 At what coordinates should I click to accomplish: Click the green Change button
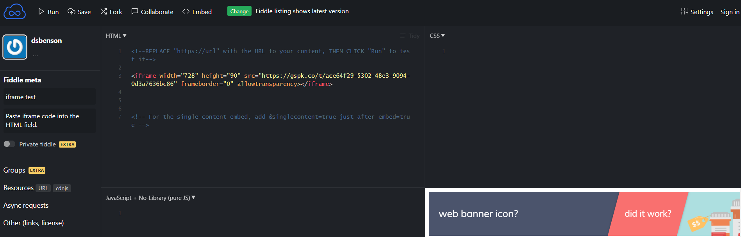tap(239, 11)
